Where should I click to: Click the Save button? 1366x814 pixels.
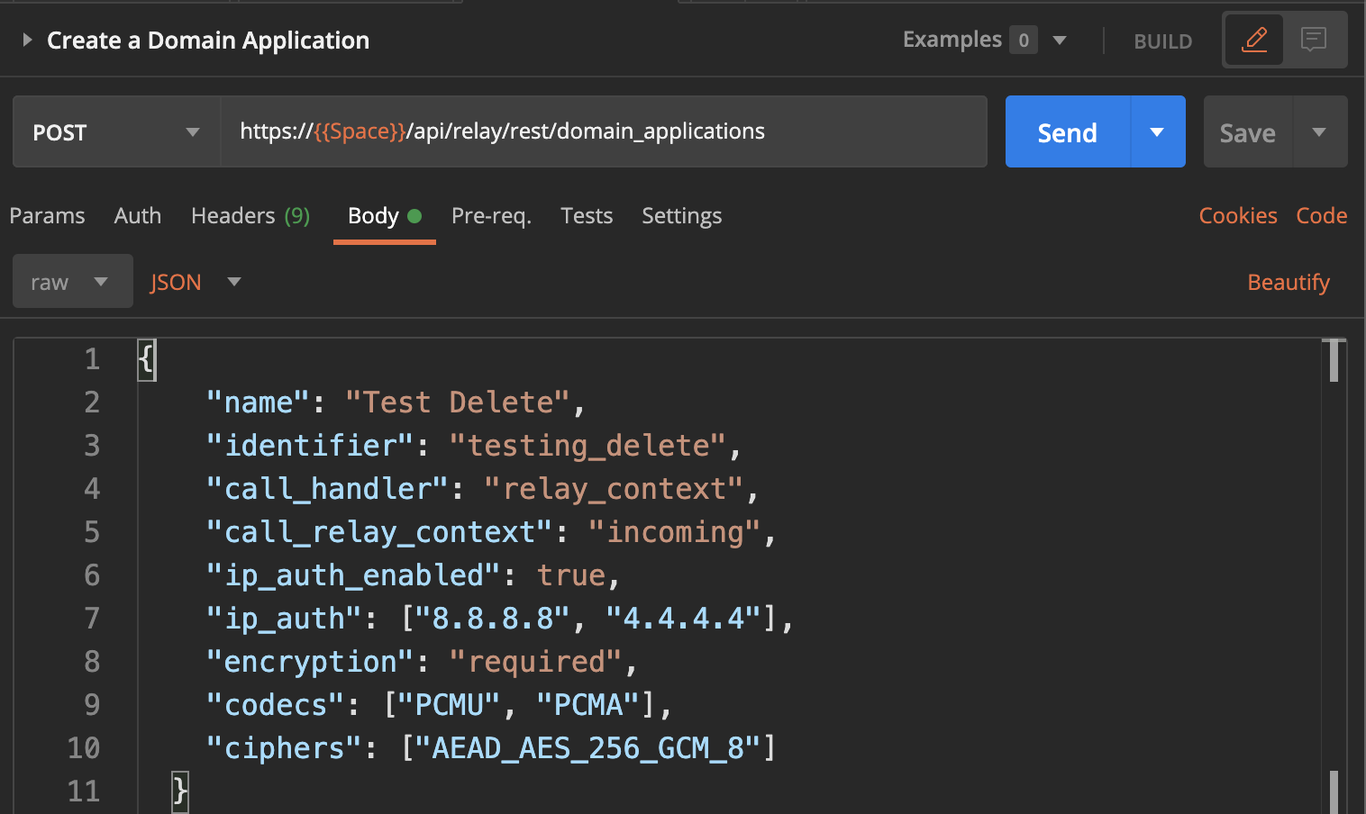click(1247, 132)
